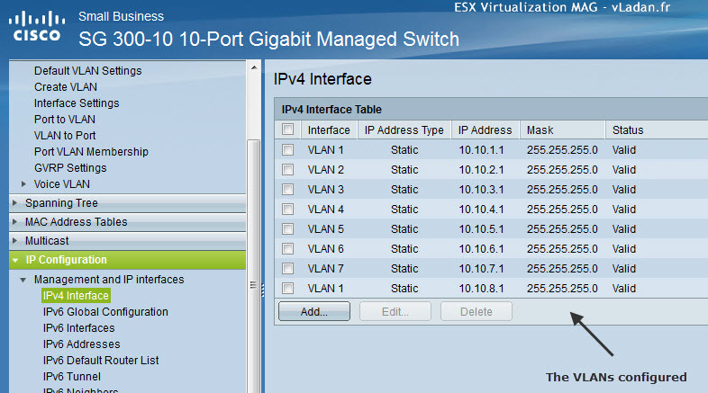Sort by the IP Address column header

485,130
